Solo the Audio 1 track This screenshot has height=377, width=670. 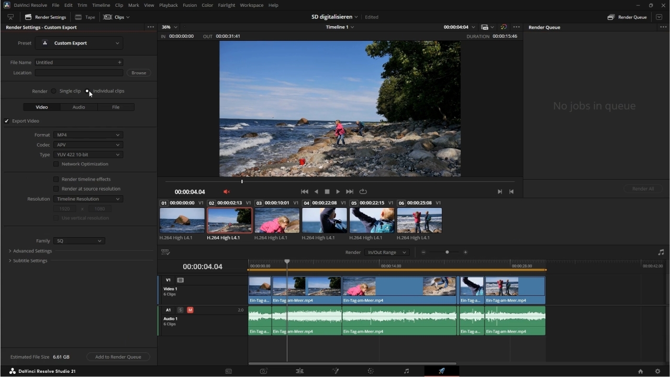[181, 310]
